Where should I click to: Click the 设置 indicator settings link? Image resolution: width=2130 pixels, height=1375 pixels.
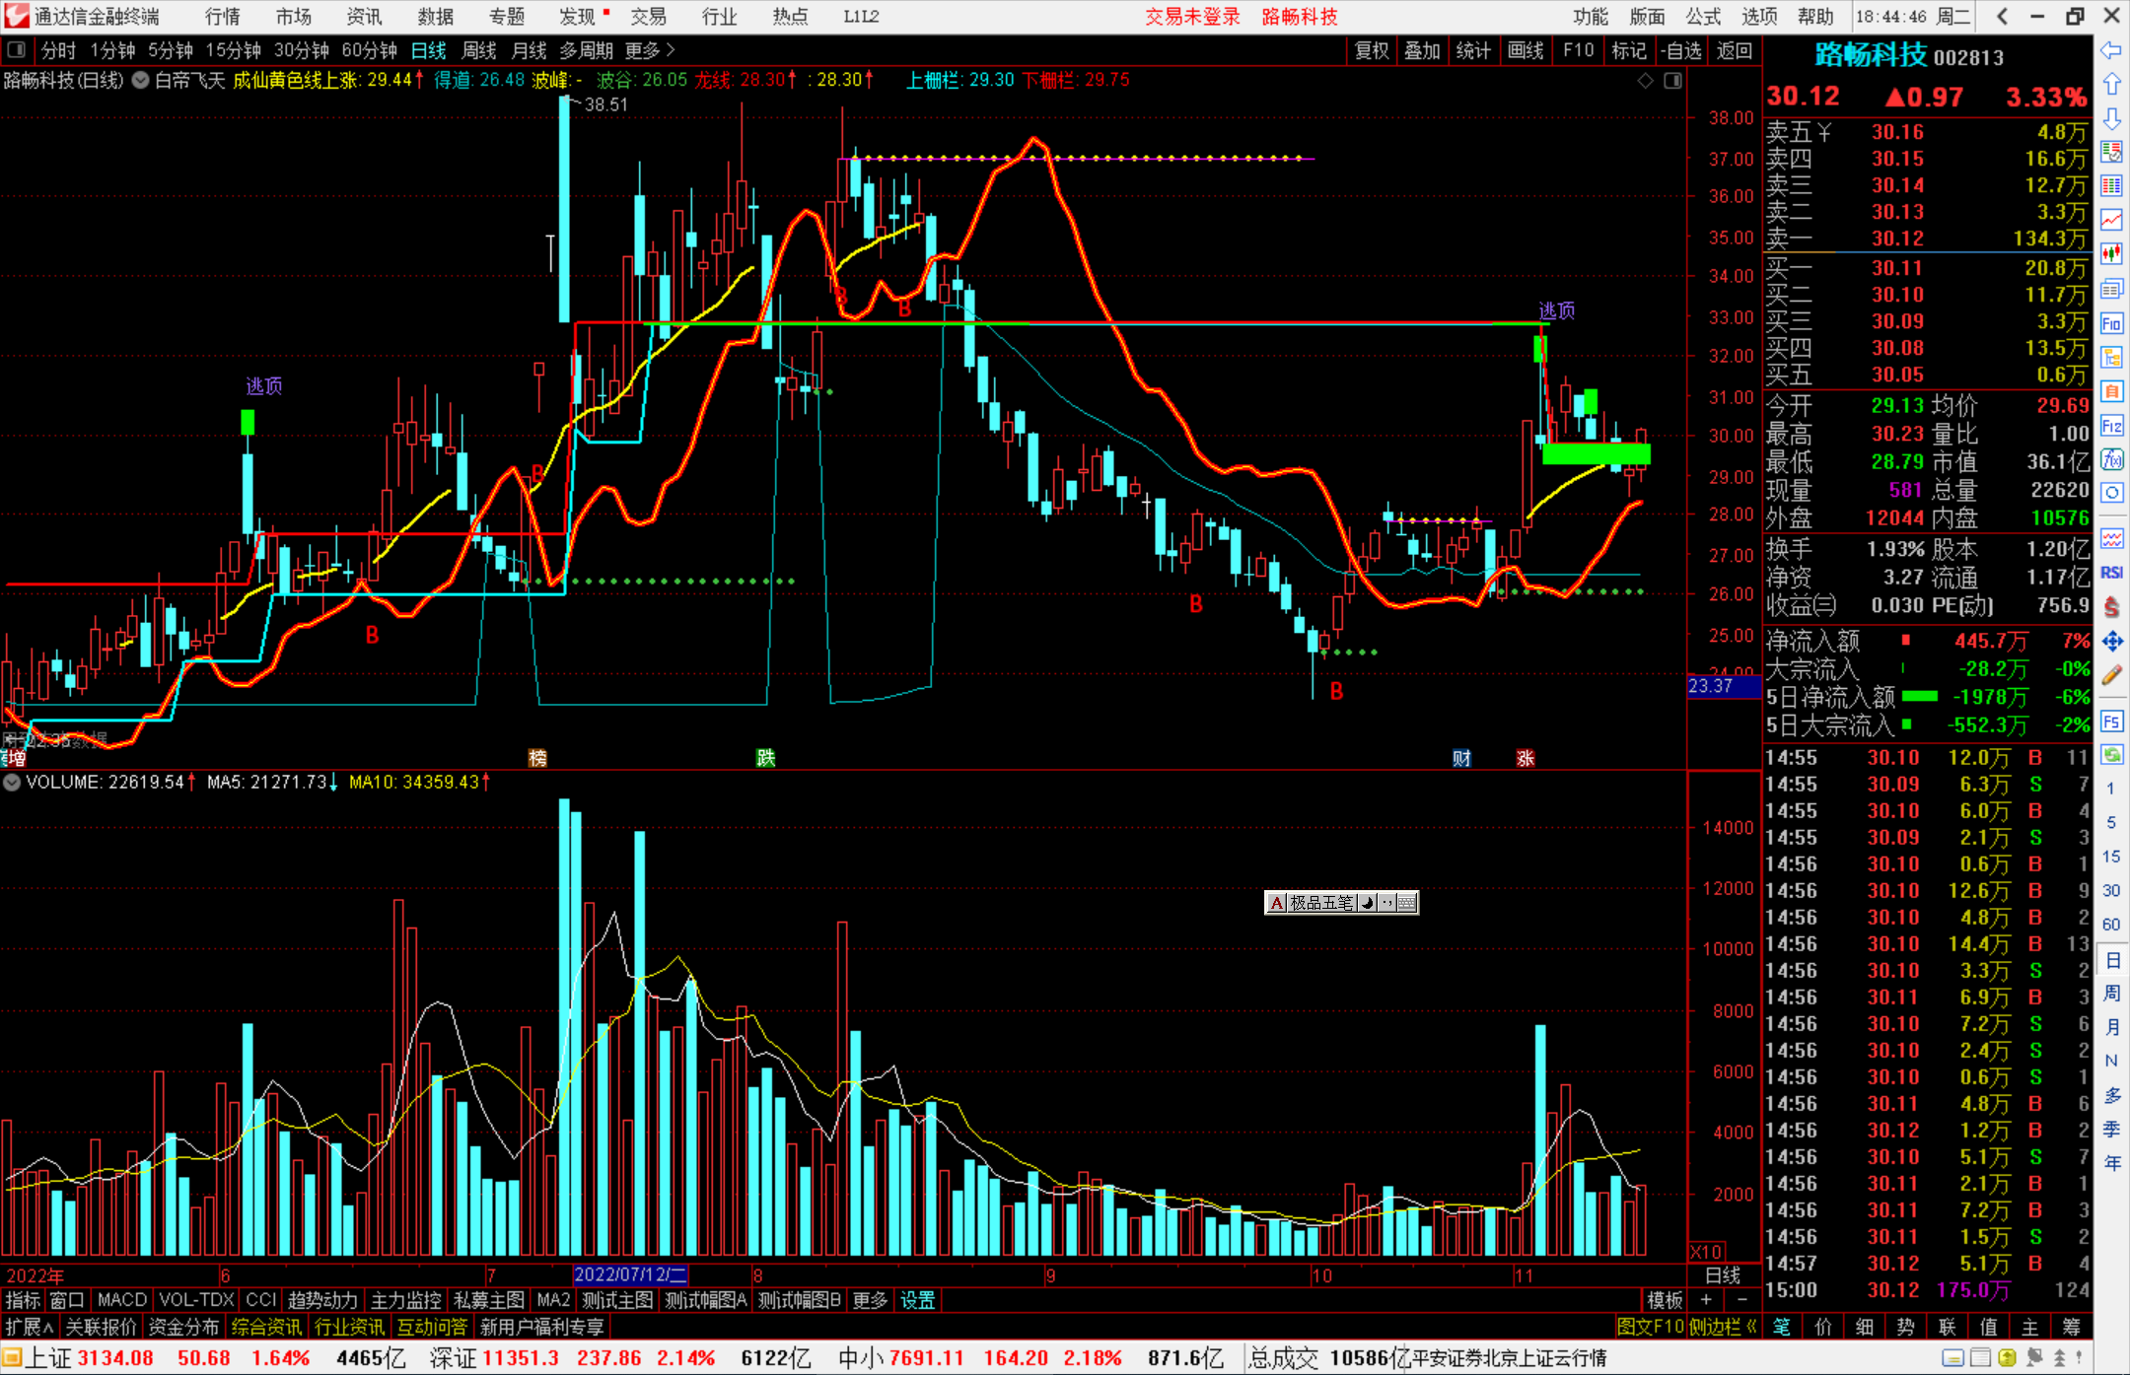pyautogui.click(x=917, y=1300)
